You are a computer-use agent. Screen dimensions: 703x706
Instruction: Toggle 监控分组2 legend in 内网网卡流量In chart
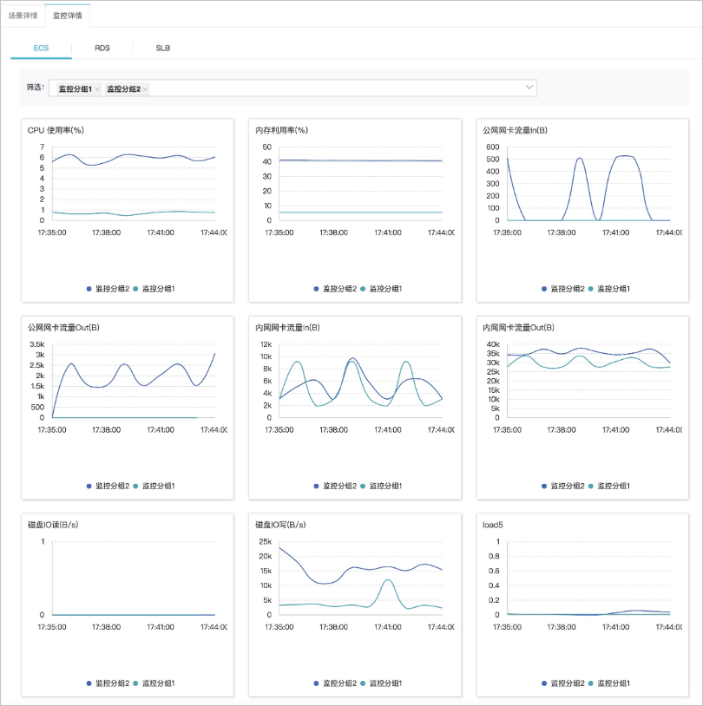tap(335, 486)
